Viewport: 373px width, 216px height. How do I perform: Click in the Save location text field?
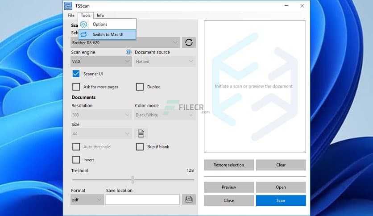(142, 200)
